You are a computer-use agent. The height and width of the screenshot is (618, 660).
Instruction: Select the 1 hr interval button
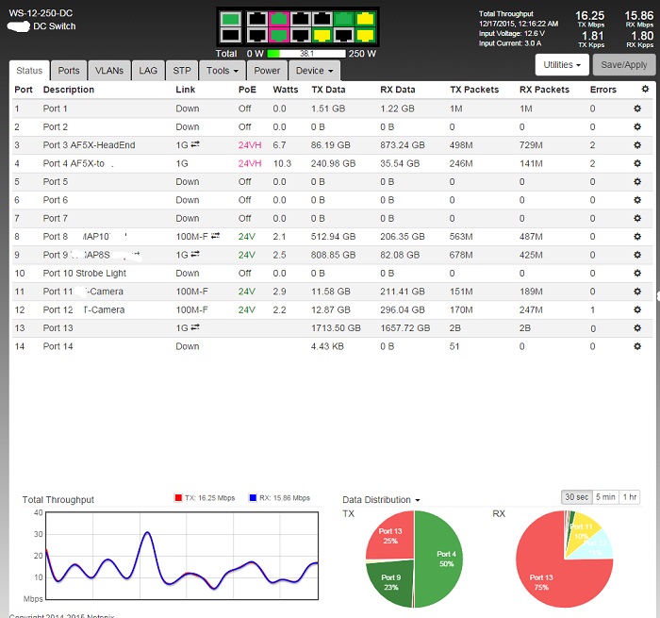pos(629,497)
